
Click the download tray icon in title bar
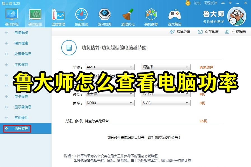(x=223, y=3)
